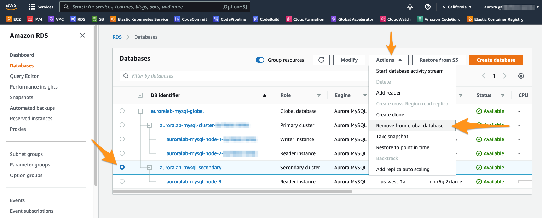Screen dimensions: 542x218
Task: Go to next page of databases
Action: click(x=505, y=76)
